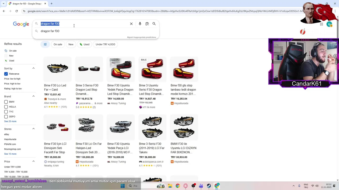Tick the BMW brand checkbox
339x190 pixels.
pyautogui.click(x=6, y=102)
